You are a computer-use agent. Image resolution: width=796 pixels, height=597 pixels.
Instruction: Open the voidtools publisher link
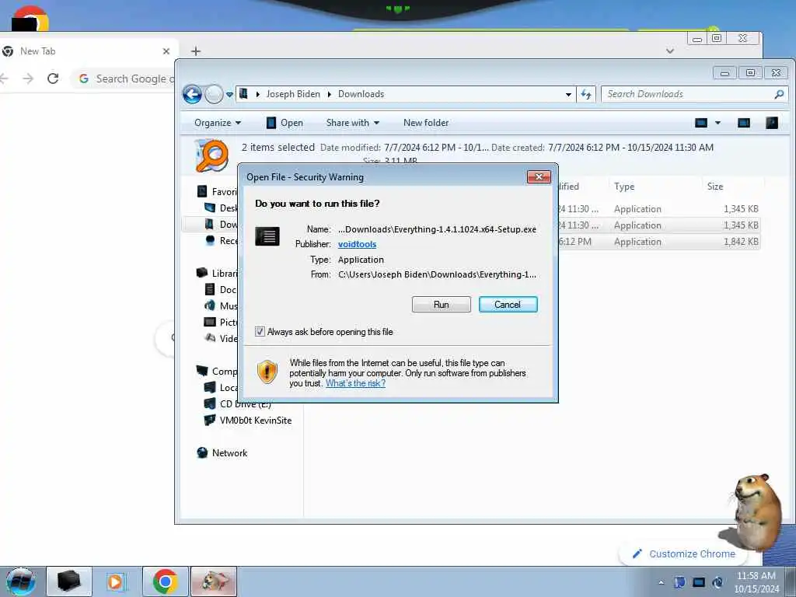coord(357,244)
